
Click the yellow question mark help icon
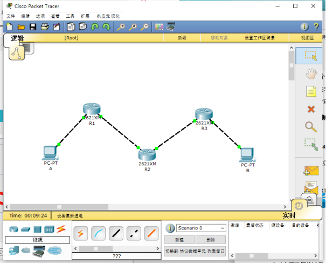click(316, 26)
